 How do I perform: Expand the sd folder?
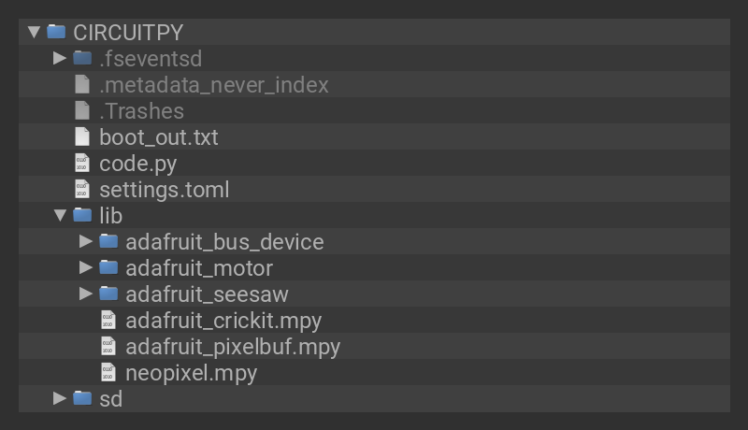[x=60, y=398]
